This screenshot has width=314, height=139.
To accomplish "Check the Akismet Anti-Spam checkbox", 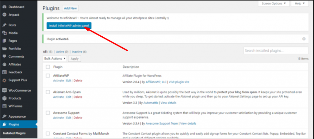I will click(x=48, y=92).
